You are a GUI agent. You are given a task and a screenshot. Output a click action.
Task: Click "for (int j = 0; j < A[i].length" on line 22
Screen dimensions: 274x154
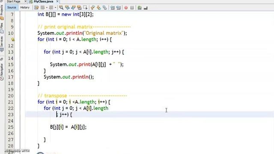point(76,108)
